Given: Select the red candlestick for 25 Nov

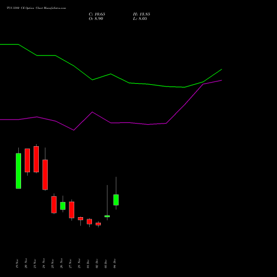Looking at the screenshot, I should pyautogui.click(x=54, y=204).
